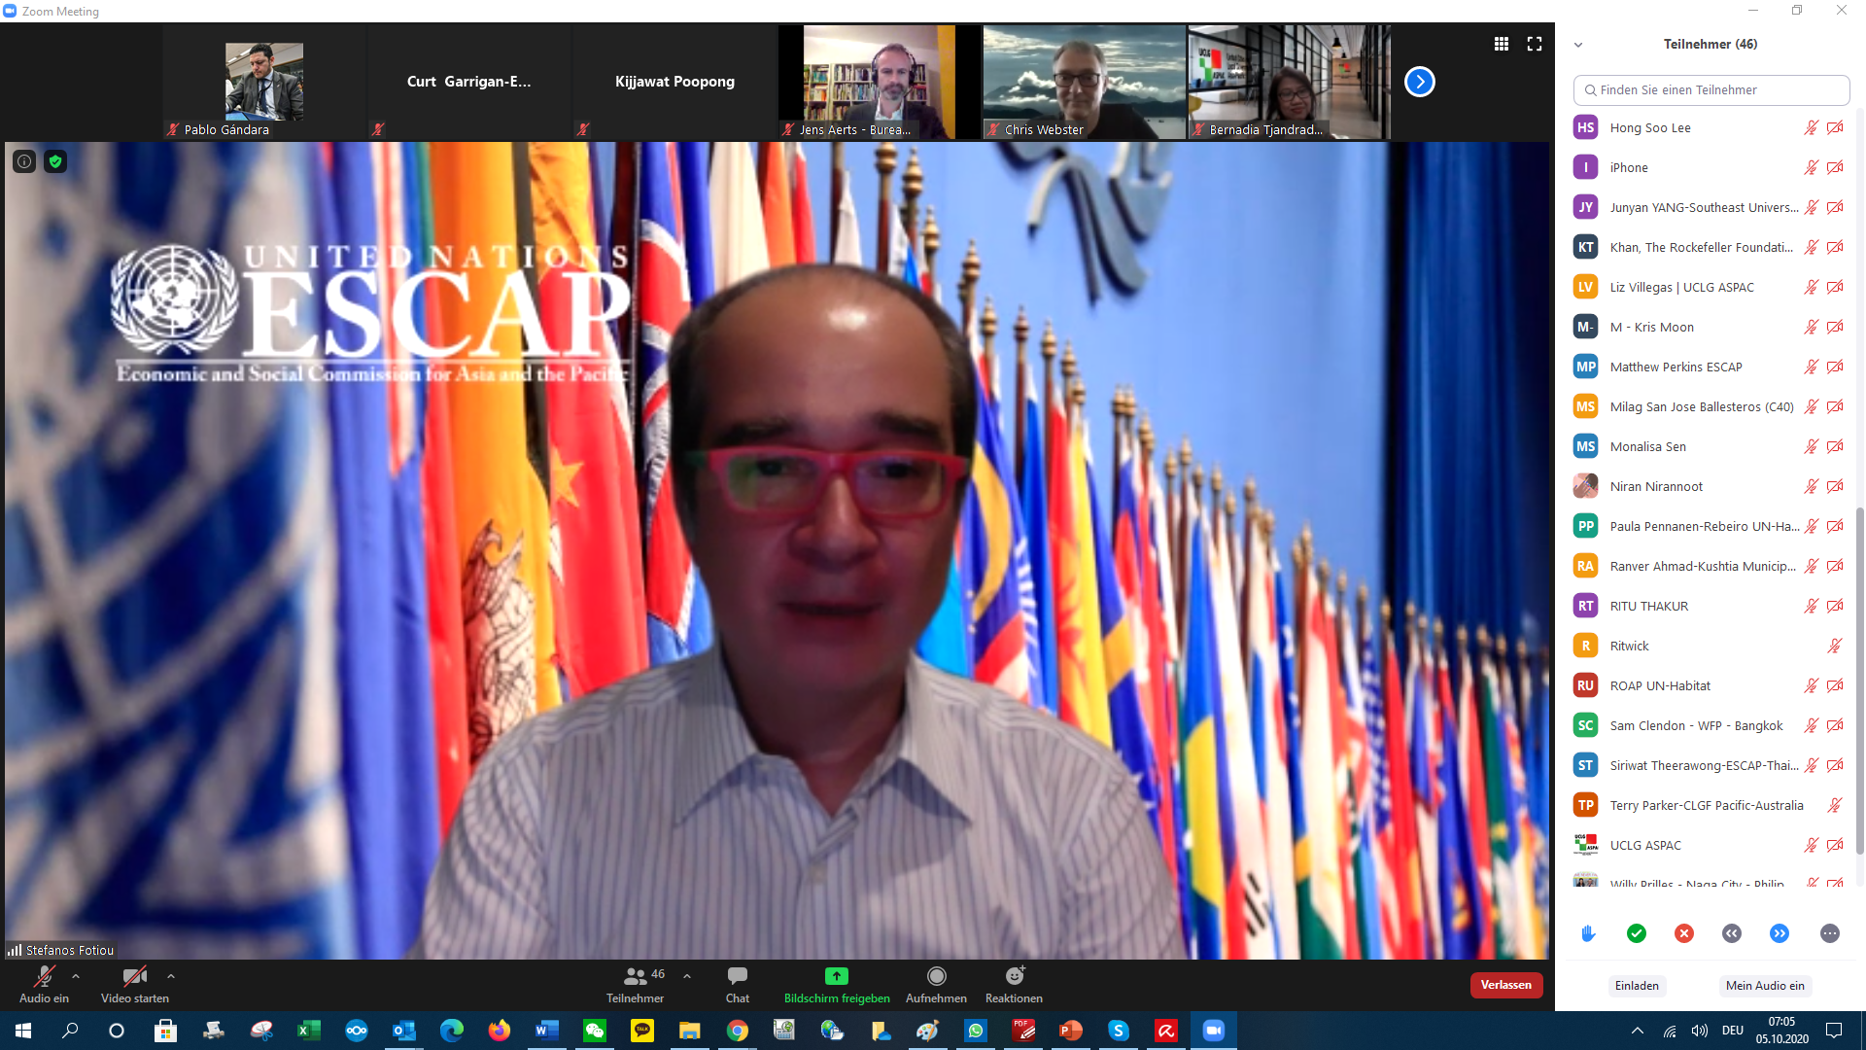Image resolution: width=1866 pixels, height=1050 pixels.
Task: Select participant ROAP UN-Habitat
Action: point(1710,685)
